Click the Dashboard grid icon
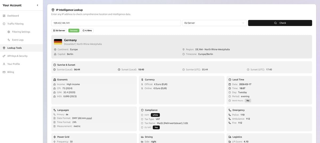The width and height of the screenshot is (320, 143). tap(4, 16)
